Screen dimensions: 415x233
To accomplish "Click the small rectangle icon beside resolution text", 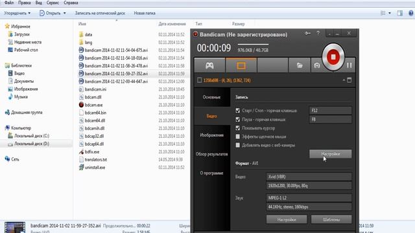I will [x=199, y=80].
